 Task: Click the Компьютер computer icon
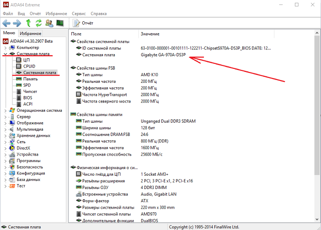click(x=12, y=47)
